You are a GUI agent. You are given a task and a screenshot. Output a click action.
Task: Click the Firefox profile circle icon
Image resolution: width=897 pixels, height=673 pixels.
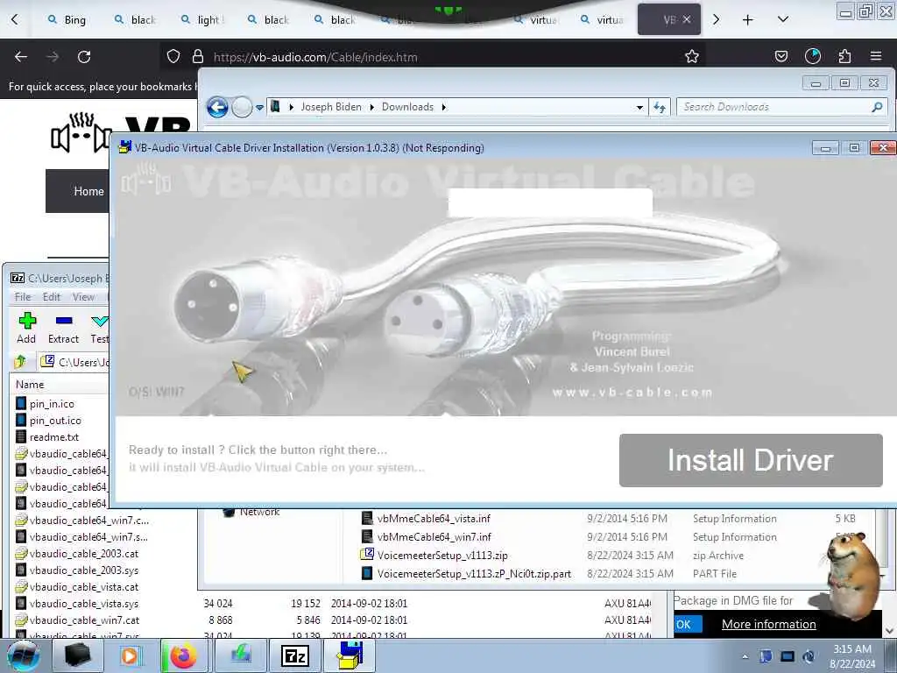(x=812, y=56)
